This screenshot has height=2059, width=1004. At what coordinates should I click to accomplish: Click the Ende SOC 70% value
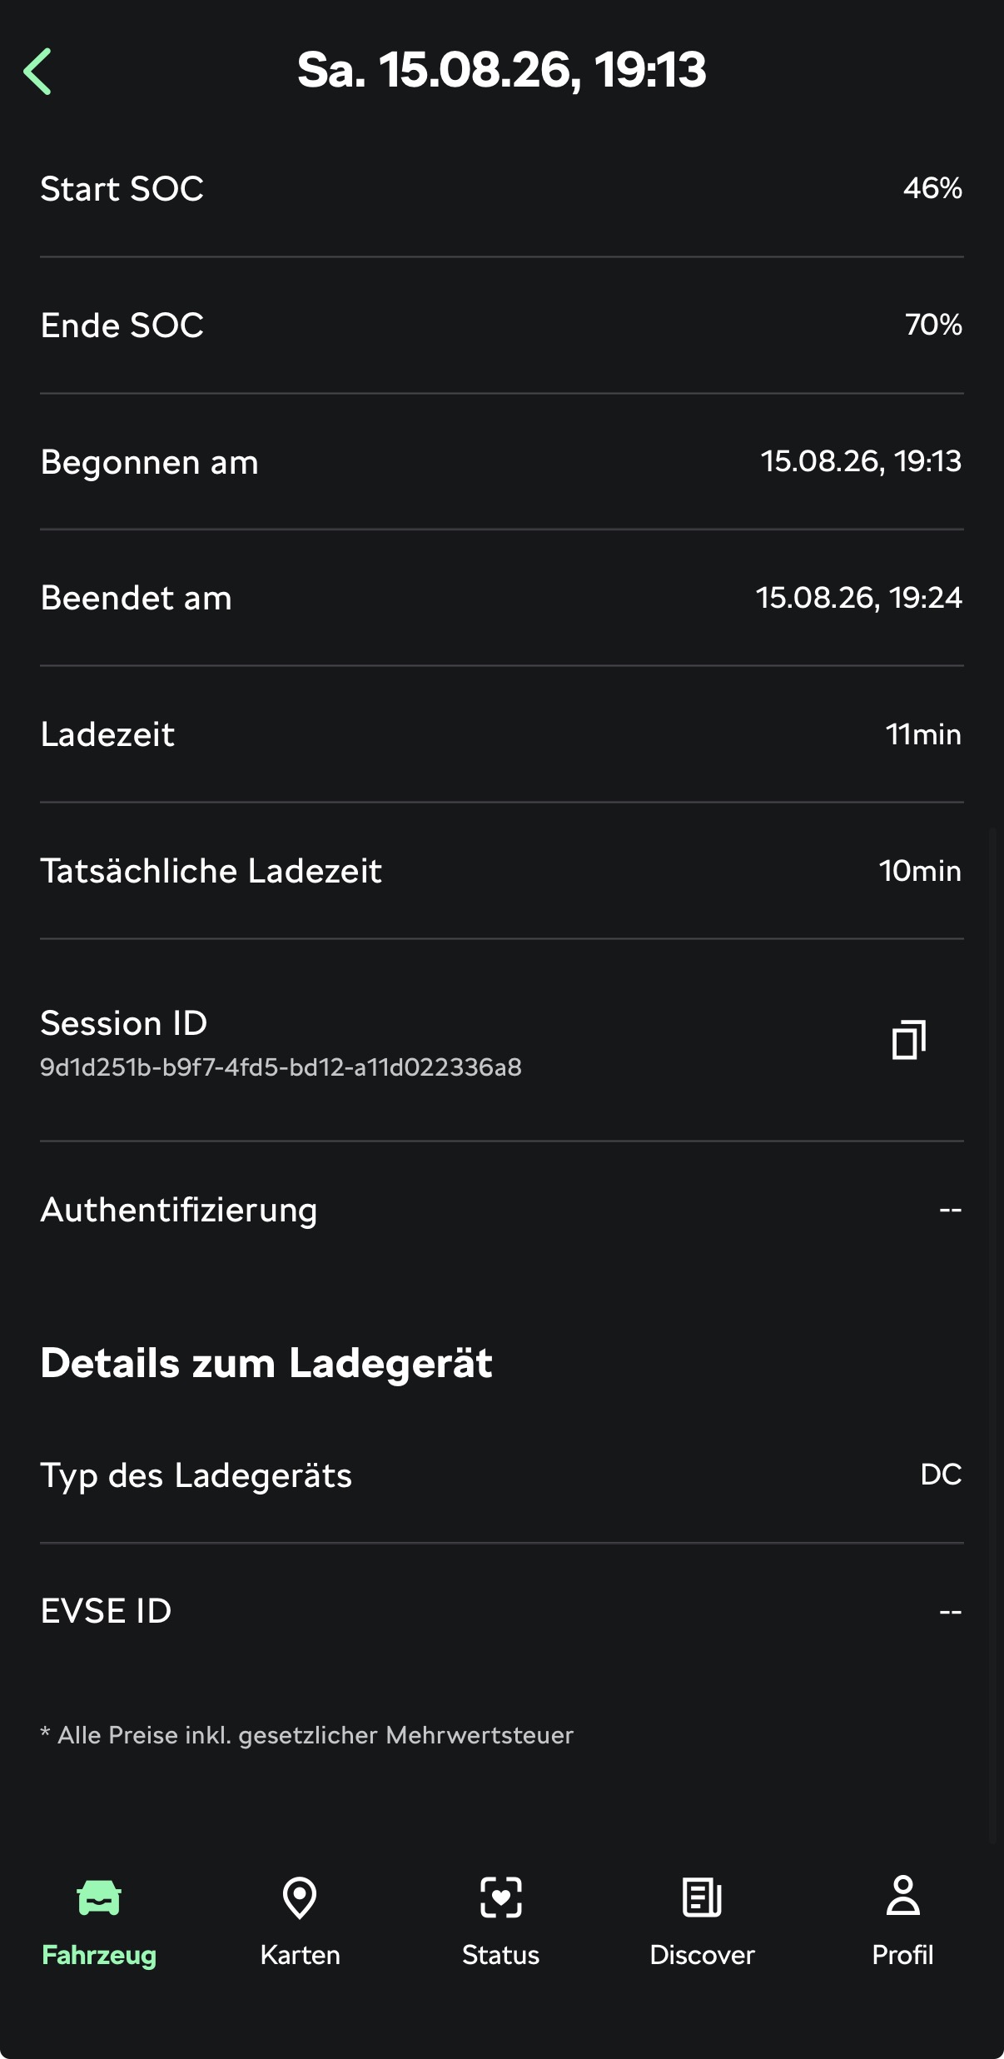pos(933,325)
